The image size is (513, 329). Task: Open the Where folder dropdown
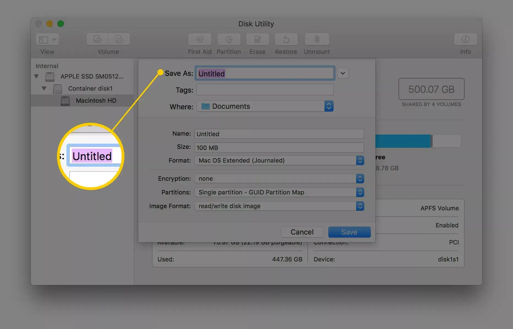point(265,106)
